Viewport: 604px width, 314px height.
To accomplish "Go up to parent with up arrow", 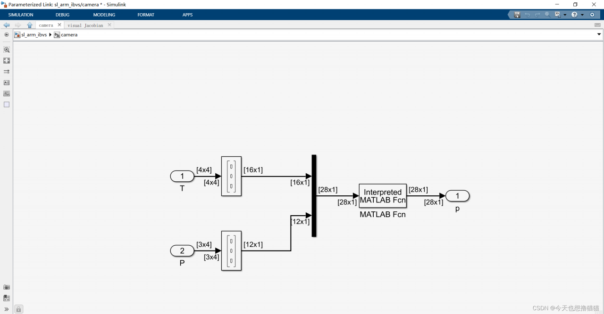I will pyautogui.click(x=30, y=25).
